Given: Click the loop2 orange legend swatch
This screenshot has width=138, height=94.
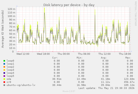Looking at the screenshot, I should (4, 67).
